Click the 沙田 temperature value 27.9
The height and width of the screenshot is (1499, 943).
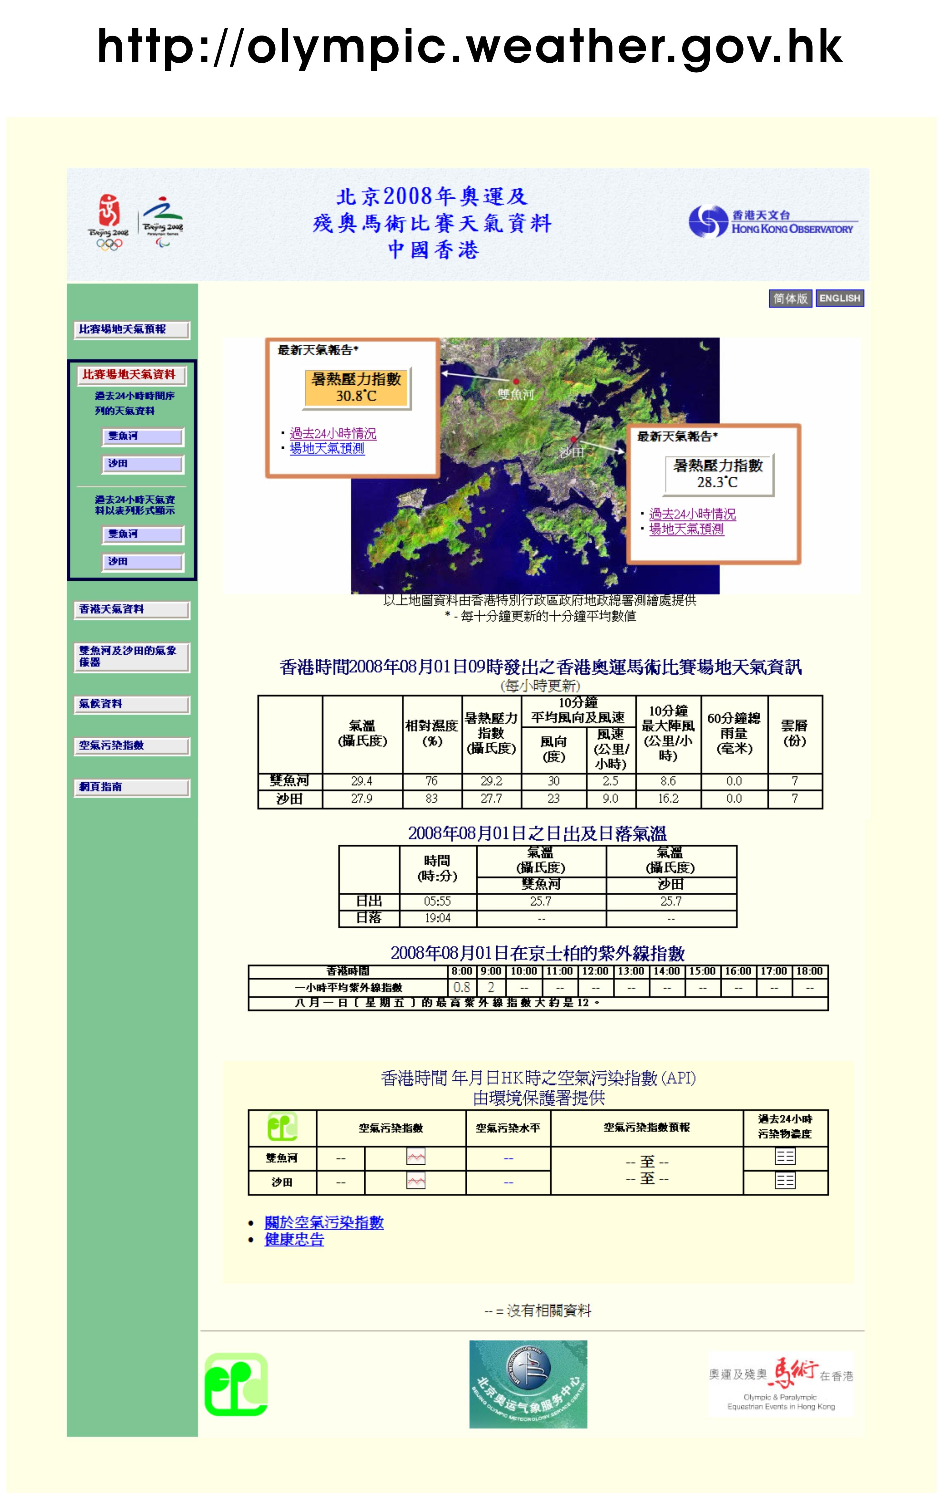point(362,799)
